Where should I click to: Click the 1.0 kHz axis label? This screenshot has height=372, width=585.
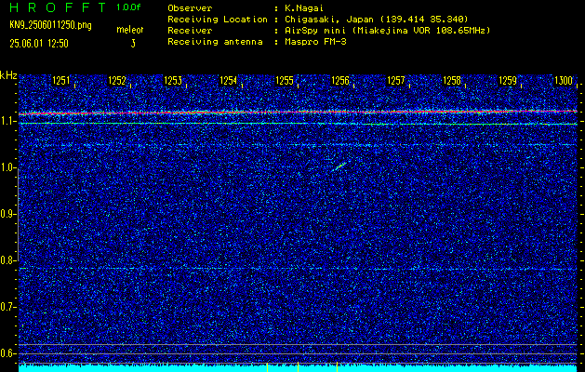pos(7,168)
